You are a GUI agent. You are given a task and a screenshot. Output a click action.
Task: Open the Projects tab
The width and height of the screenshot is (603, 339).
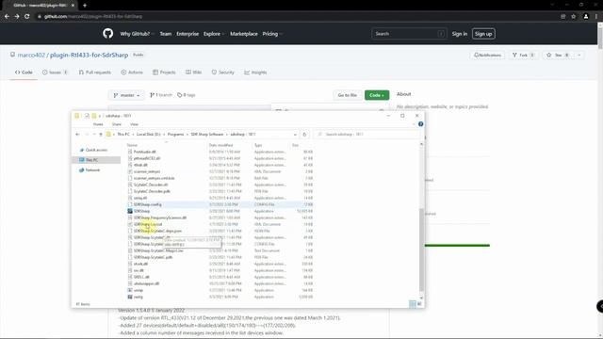pyautogui.click(x=164, y=73)
